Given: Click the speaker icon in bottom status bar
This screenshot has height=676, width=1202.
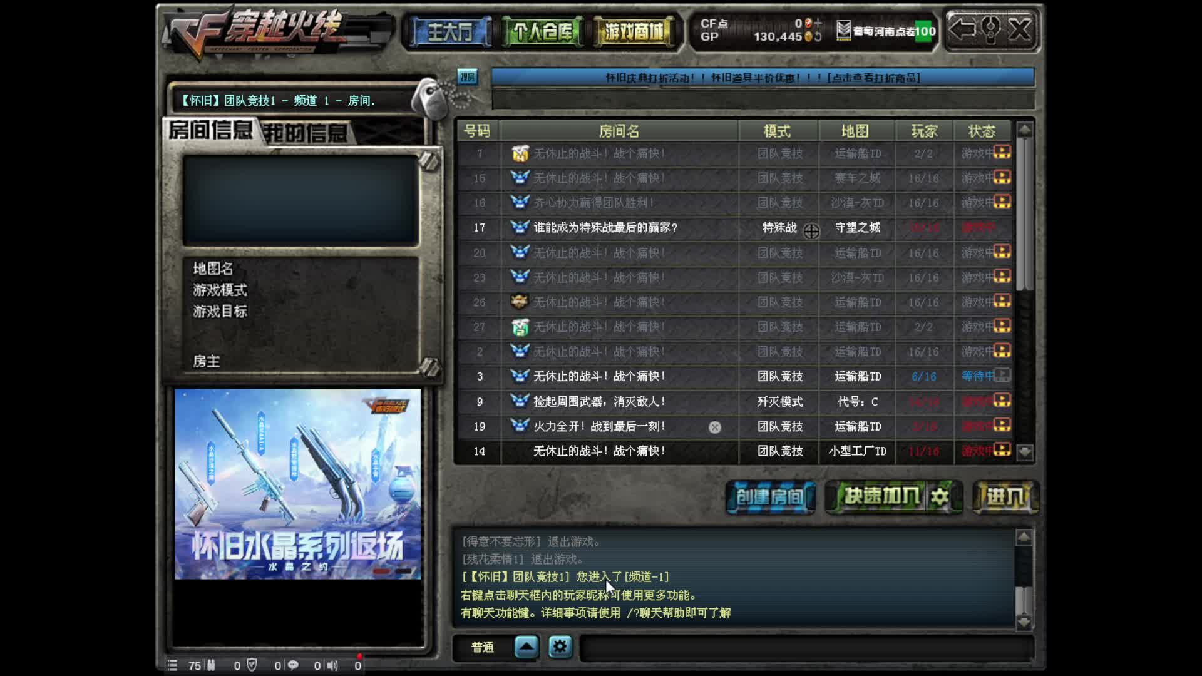Looking at the screenshot, I should [332, 665].
